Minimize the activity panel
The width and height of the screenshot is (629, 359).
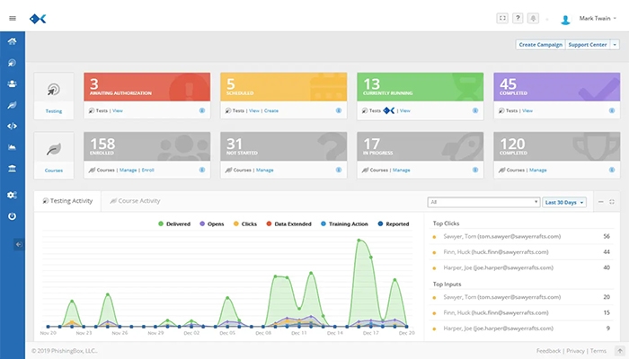600,202
